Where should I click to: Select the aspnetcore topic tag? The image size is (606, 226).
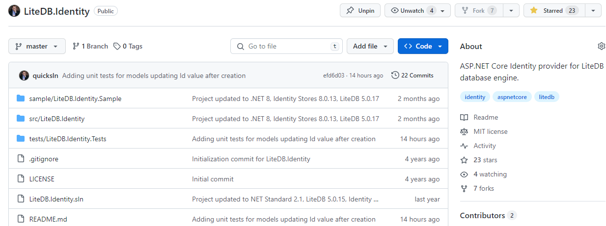click(512, 97)
